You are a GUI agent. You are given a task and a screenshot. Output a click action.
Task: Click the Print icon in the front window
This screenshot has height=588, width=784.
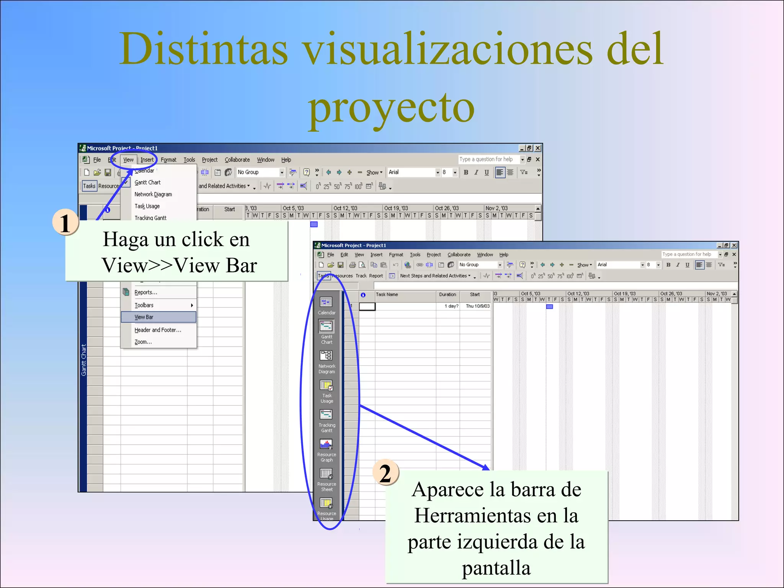coord(352,265)
